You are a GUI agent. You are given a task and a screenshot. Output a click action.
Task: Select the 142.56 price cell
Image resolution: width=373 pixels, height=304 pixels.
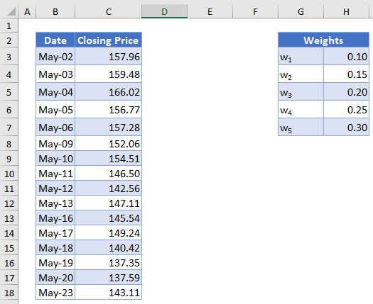pos(108,188)
